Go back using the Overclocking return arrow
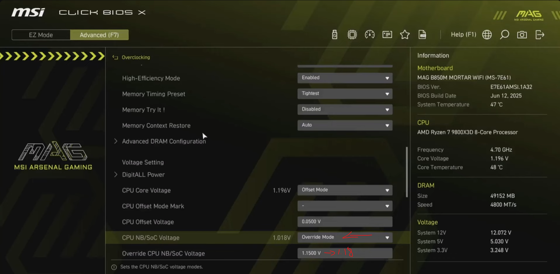Screen dimensions: 560x274 [115, 57]
